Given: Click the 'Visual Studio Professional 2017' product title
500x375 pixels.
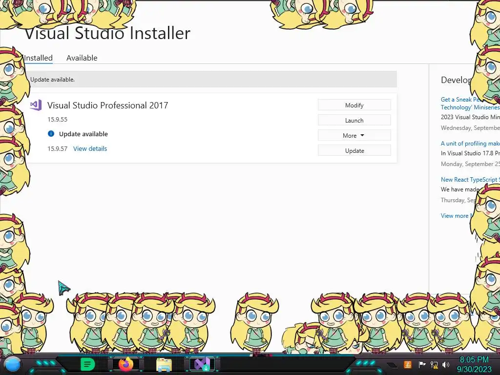Looking at the screenshot, I should (x=107, y=105).
